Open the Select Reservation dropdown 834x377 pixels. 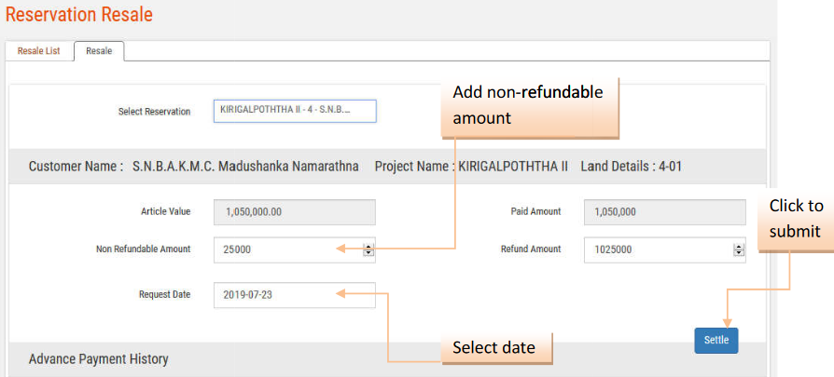tap(294, 111)
